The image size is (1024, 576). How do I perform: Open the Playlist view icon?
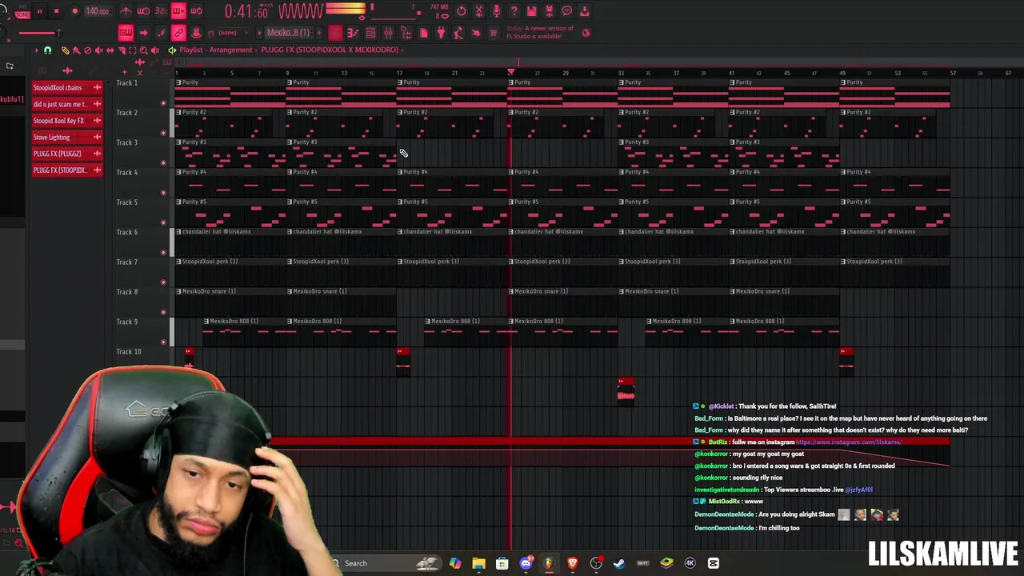click(335, 33)
